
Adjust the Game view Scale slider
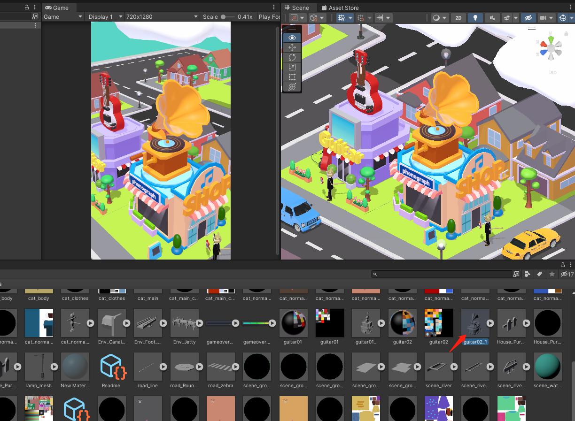coord(228,17)
